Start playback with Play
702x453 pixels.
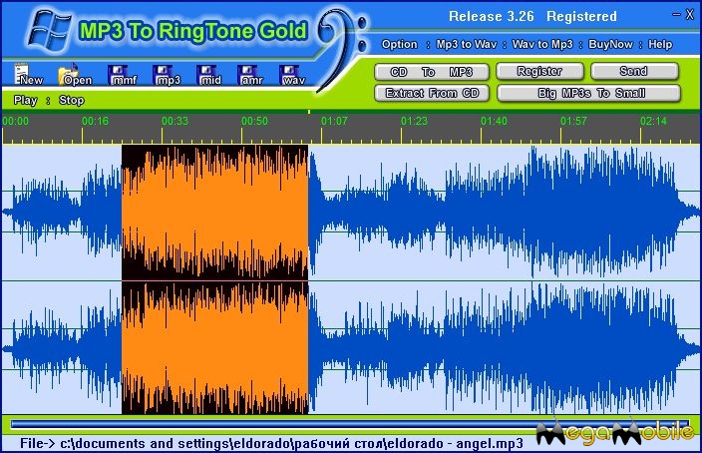point(26,100)
